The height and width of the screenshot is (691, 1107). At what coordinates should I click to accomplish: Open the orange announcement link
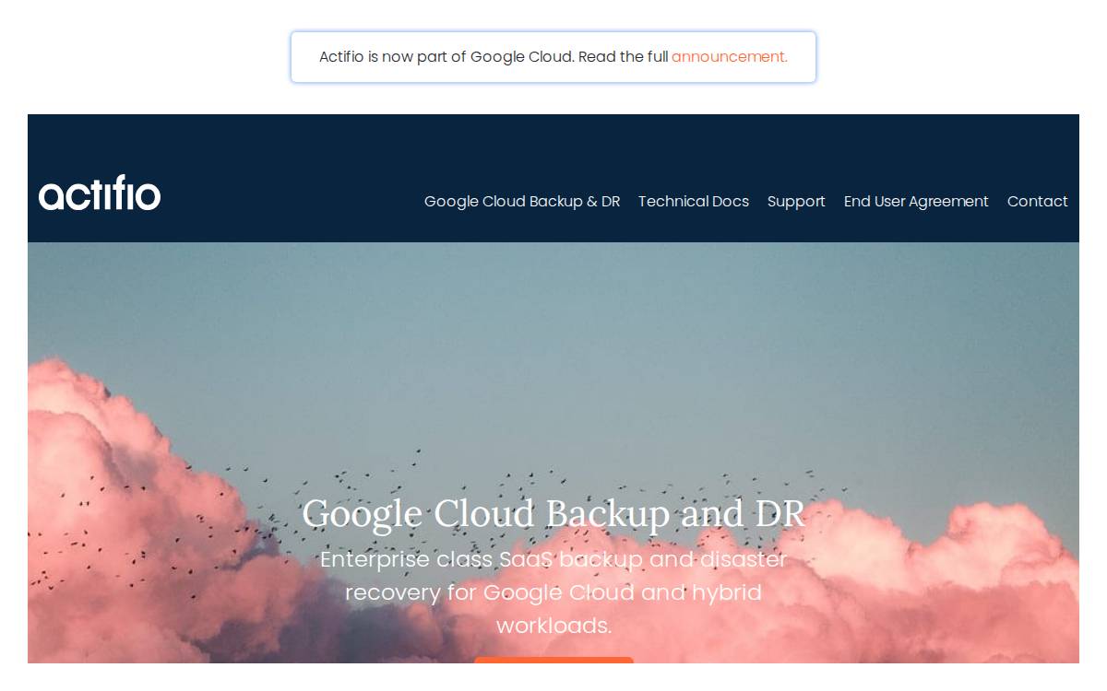tap(729, 56)
